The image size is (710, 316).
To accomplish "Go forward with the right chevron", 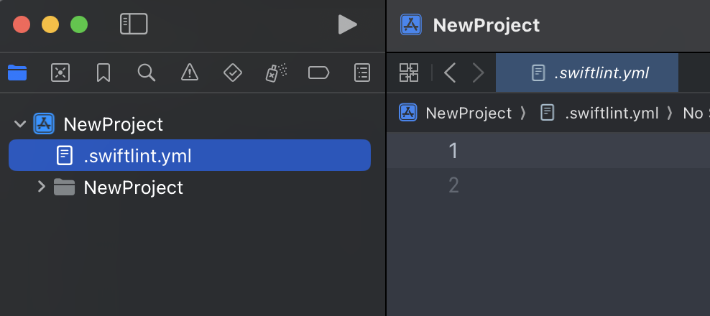I will [x=478, y=73].
